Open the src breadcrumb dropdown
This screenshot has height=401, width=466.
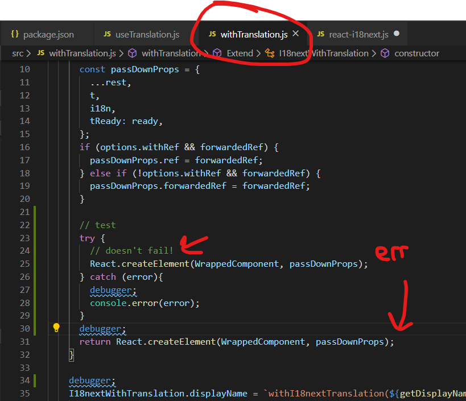17,53
